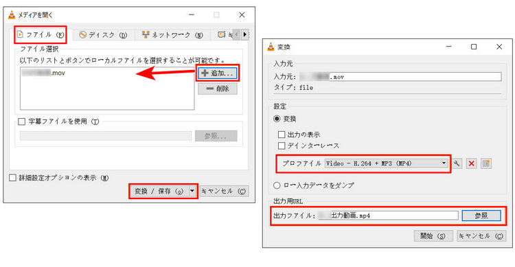Enable use subtitle file checkbox
515x267 pixels.
(x=22, y=122)
